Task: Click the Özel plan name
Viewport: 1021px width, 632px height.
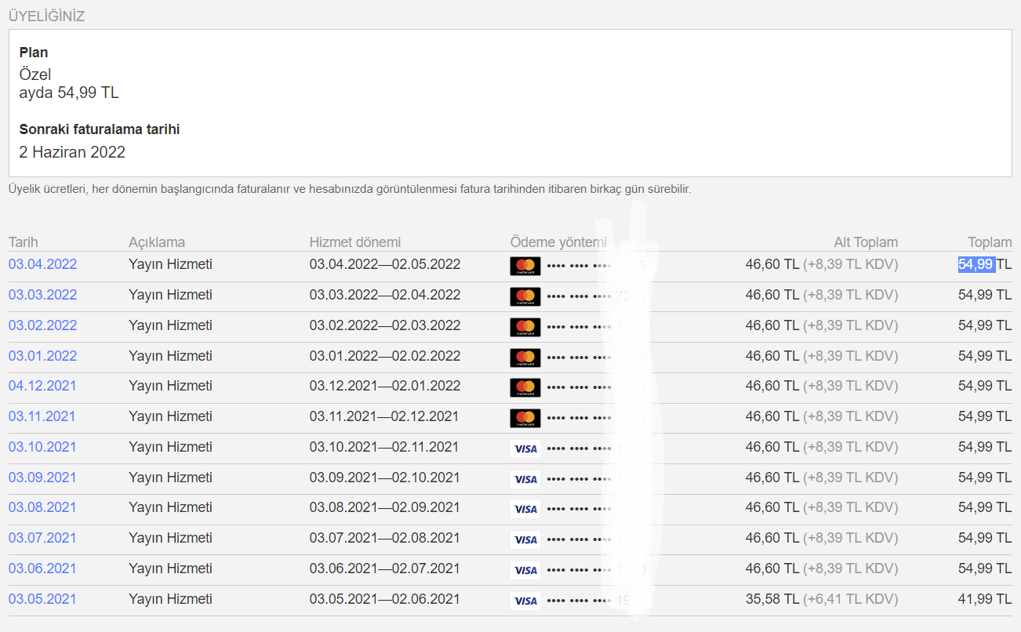Action: [x=35, y=74]
